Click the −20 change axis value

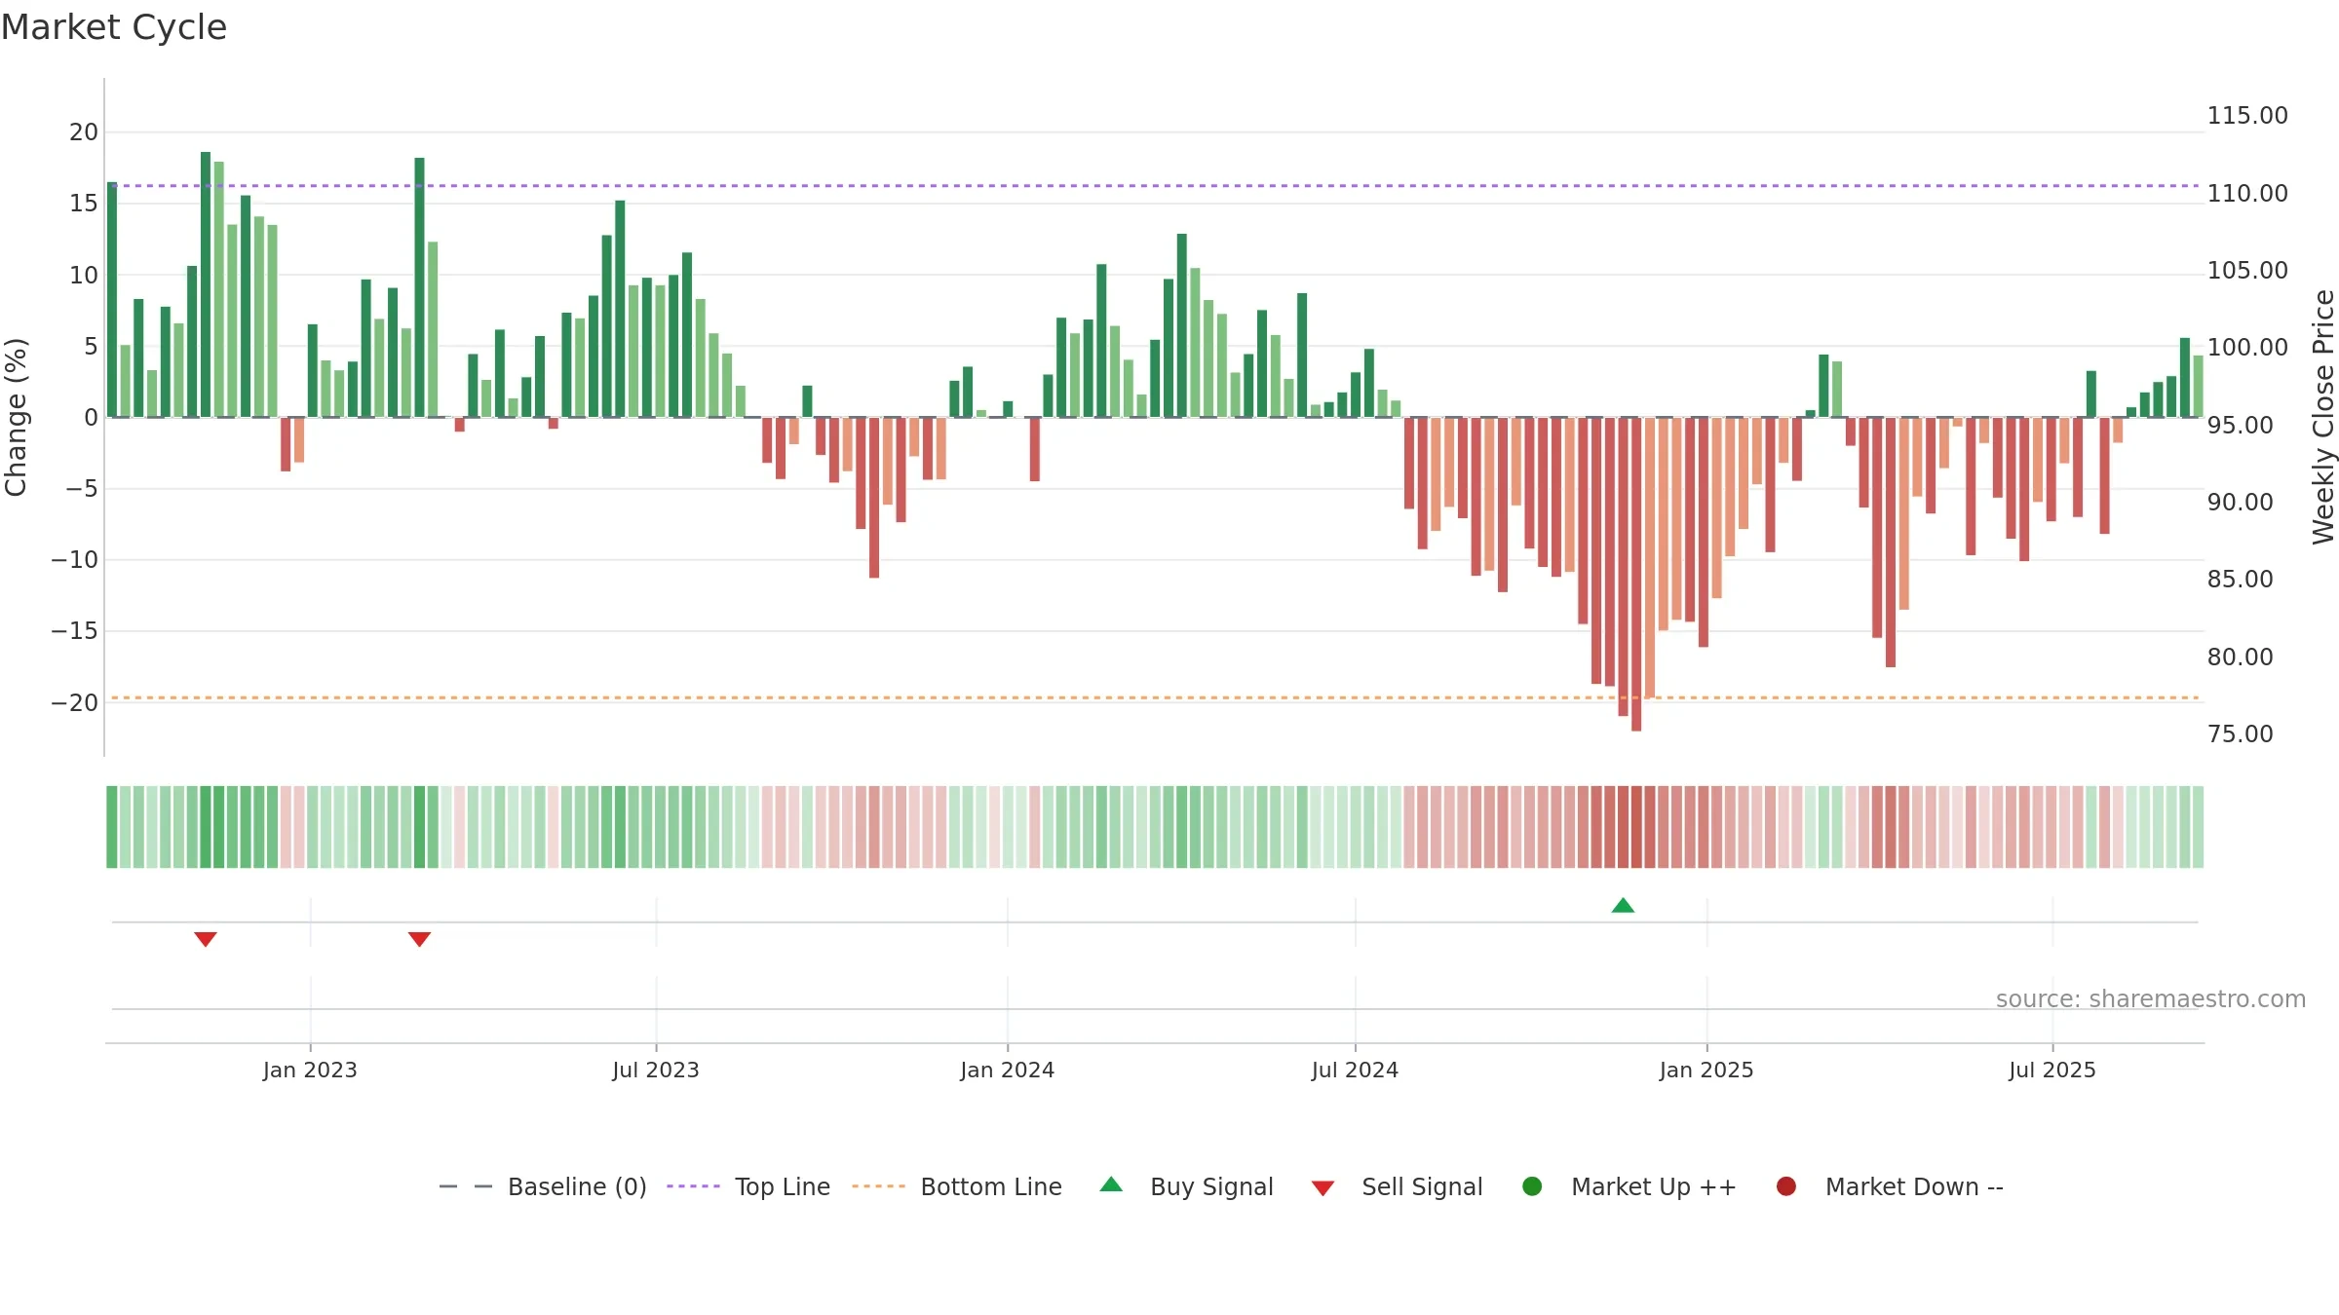click(75, 702)
